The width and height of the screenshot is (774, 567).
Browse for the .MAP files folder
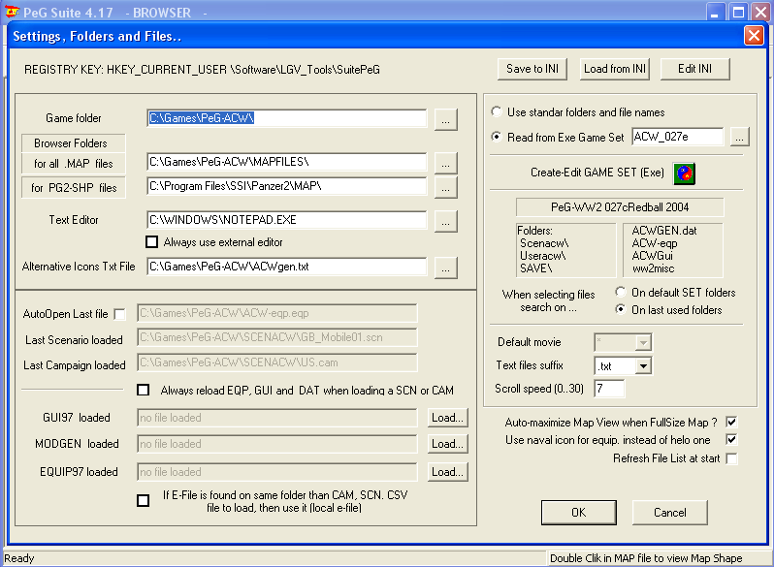[x=445, y=162]
